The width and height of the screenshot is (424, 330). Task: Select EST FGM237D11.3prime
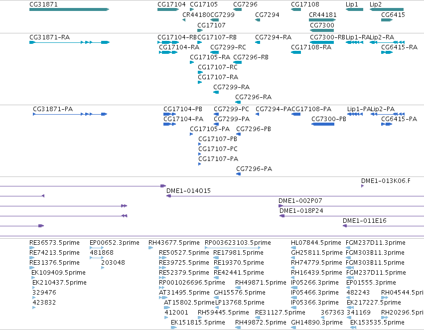tap(348, 247)
